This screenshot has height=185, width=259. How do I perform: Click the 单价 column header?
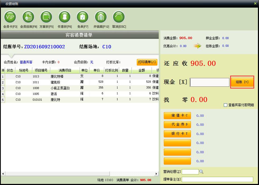coord(97,70)
